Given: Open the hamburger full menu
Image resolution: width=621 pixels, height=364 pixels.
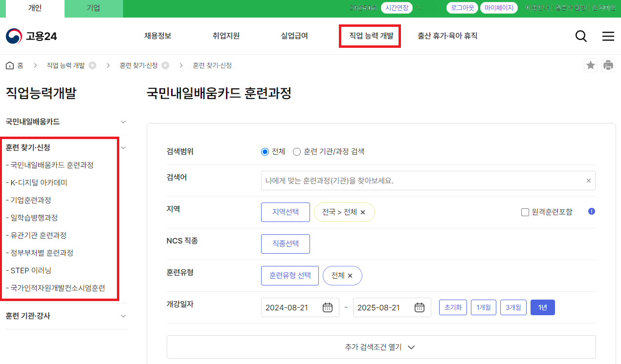Looking at the screenshot, I should (608, 36).
